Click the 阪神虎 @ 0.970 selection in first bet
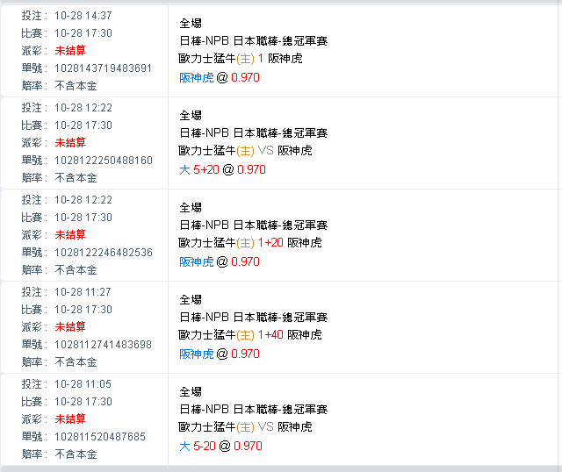The image size is (562, 472). coord(220,77)
